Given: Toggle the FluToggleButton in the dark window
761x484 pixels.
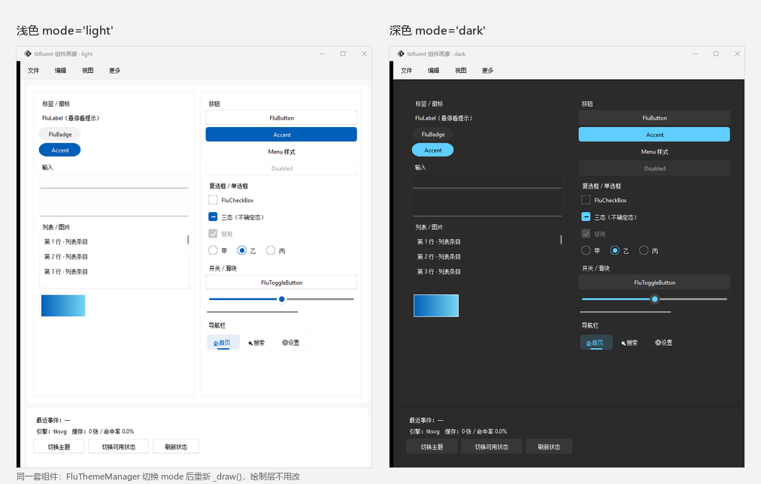Looking at the screenshot, I should 654,283.
